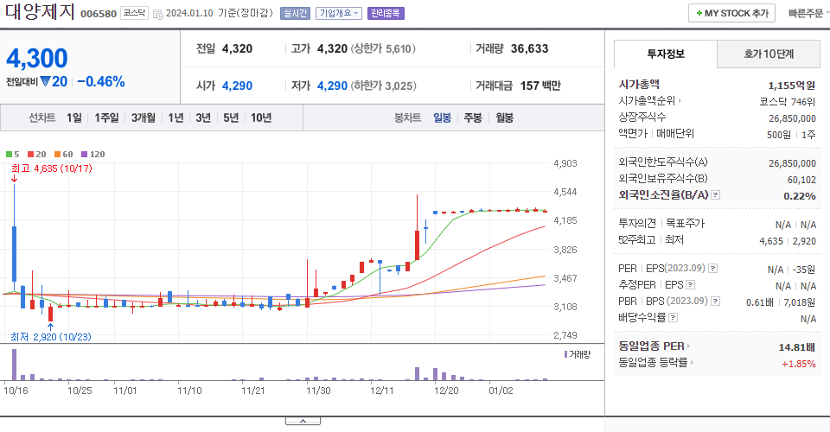This screenshot has width=830, height=432.
Task: Click the 거래량 value 36,633
Action: [529, 48]
